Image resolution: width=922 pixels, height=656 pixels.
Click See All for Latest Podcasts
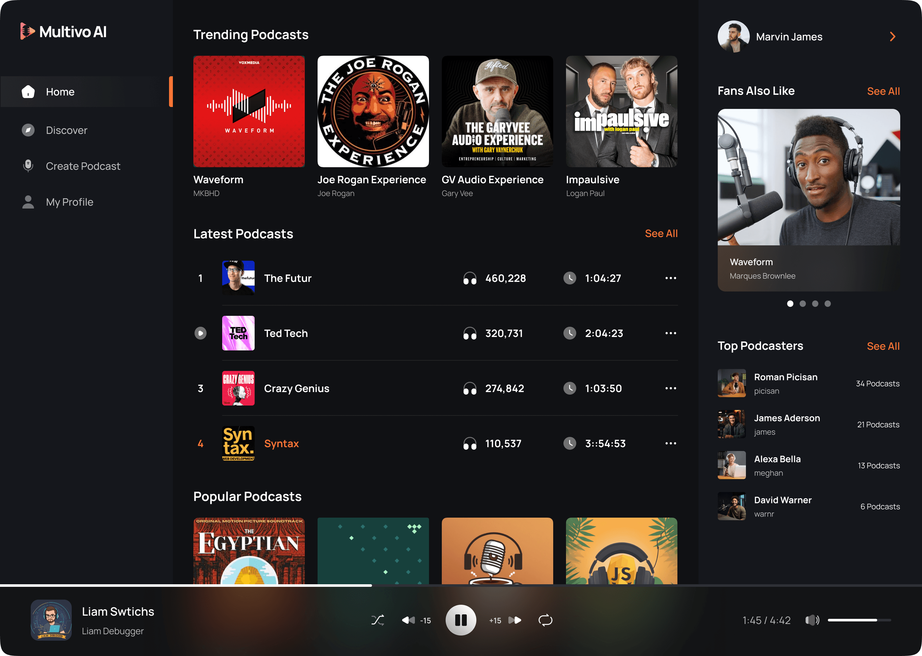[x=661, y=234]
